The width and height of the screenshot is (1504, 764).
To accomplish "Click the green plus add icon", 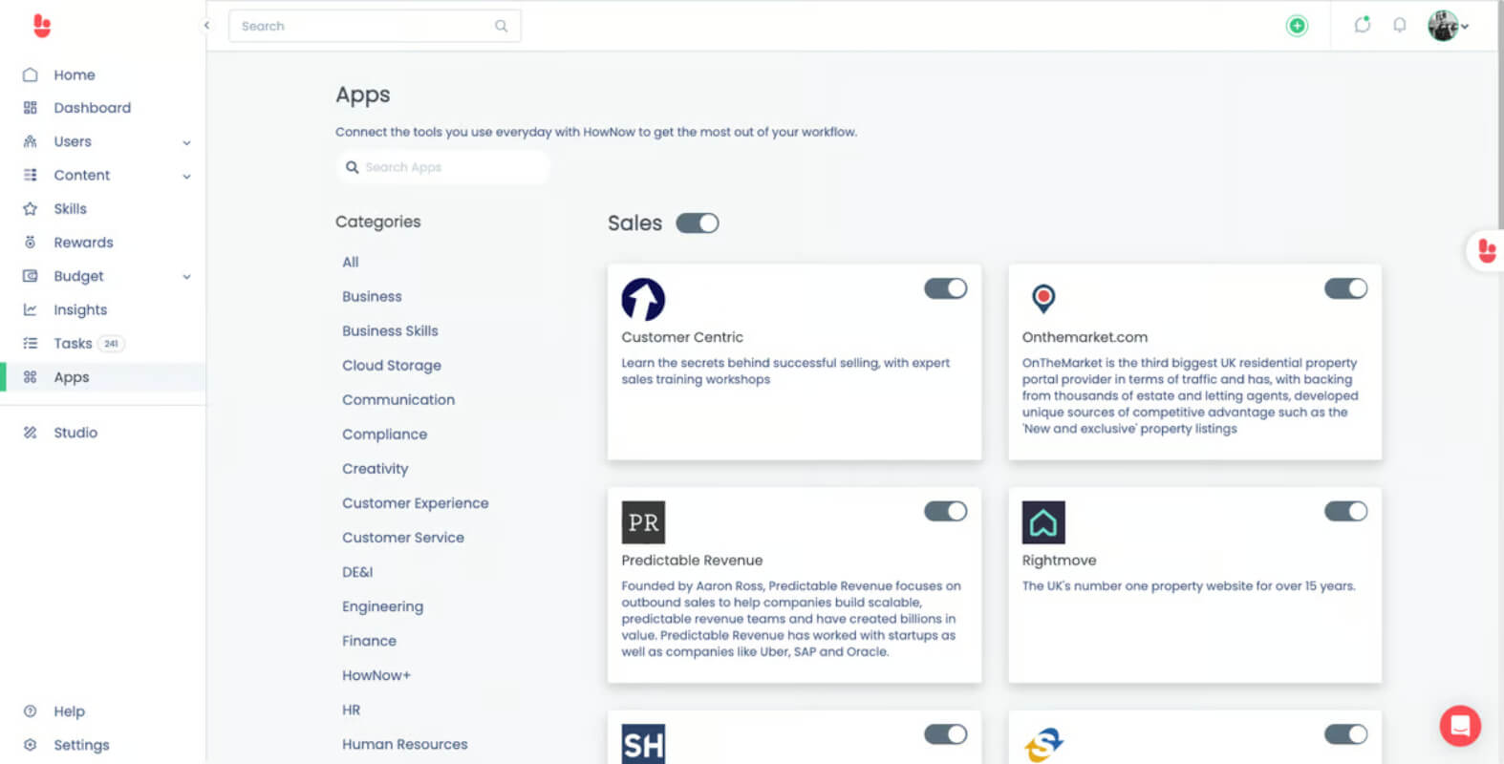I will click(1297, 26).
